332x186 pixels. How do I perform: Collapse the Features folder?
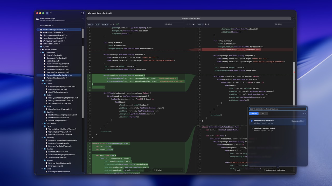(40, 81)
